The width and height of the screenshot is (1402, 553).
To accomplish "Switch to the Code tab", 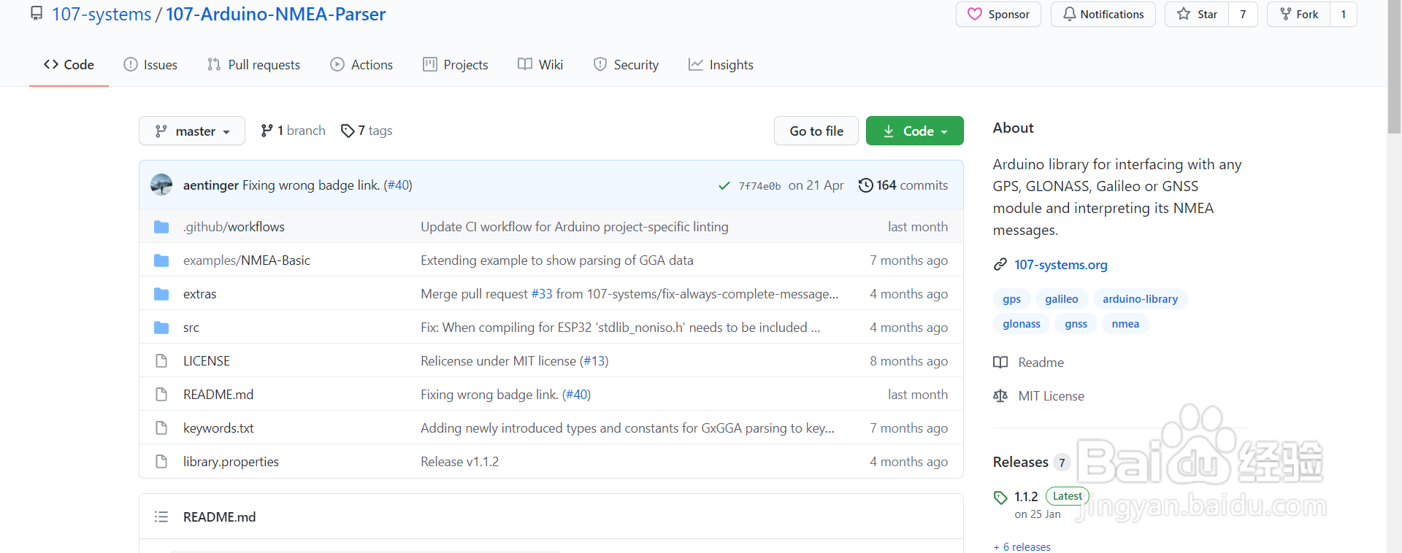I will coord(69,65).
